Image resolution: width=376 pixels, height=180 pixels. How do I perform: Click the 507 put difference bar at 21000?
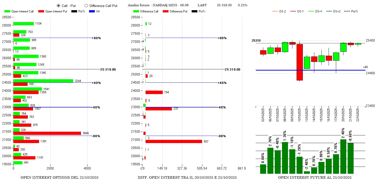tap(173, 142)
